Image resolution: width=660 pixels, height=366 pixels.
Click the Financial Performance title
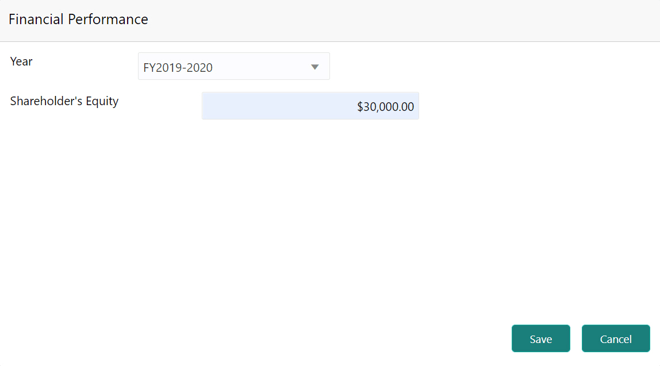pos(78,20)
